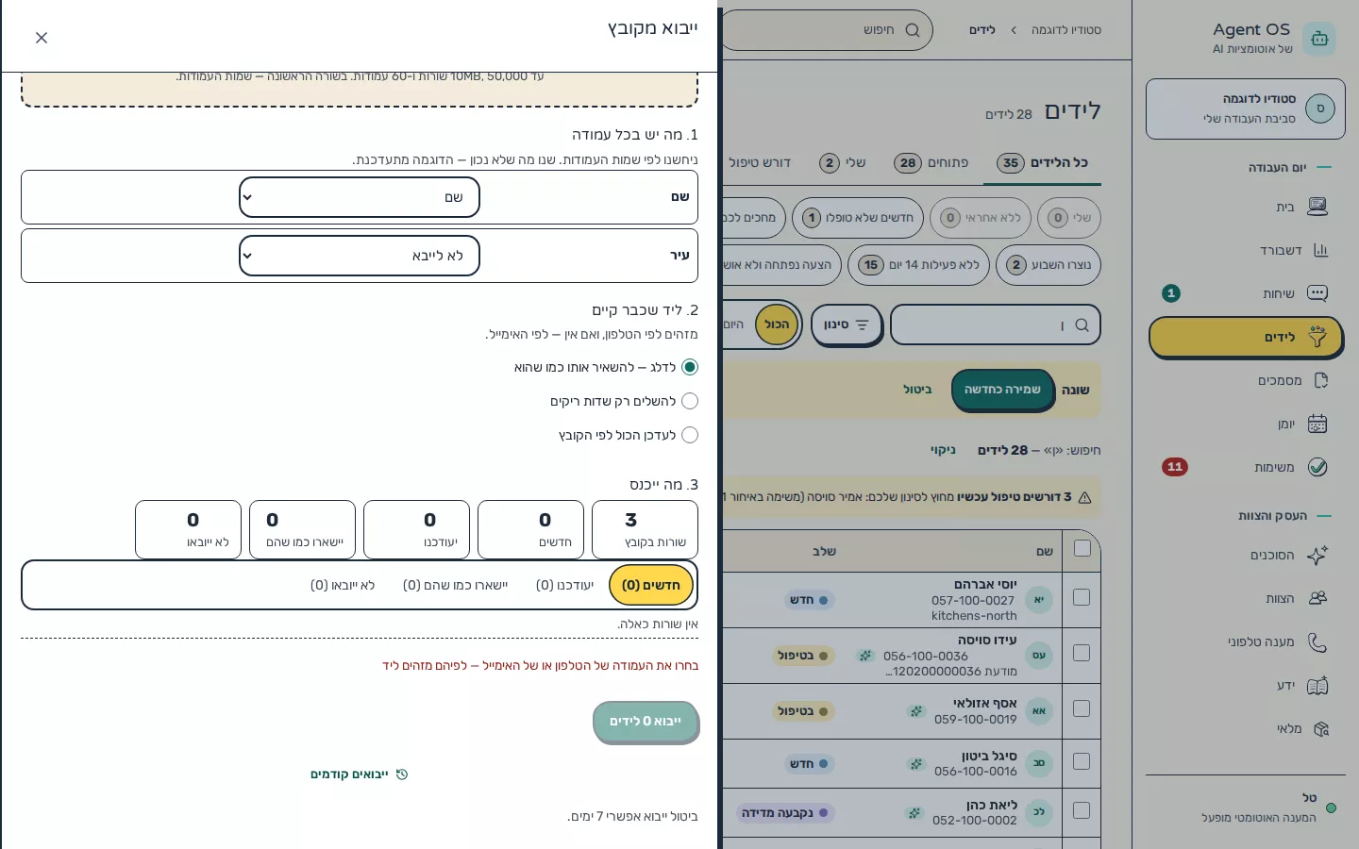Open שיחות chat bubble icon
Screen dimensions: 1359x849
click(x=1317, y=293)
